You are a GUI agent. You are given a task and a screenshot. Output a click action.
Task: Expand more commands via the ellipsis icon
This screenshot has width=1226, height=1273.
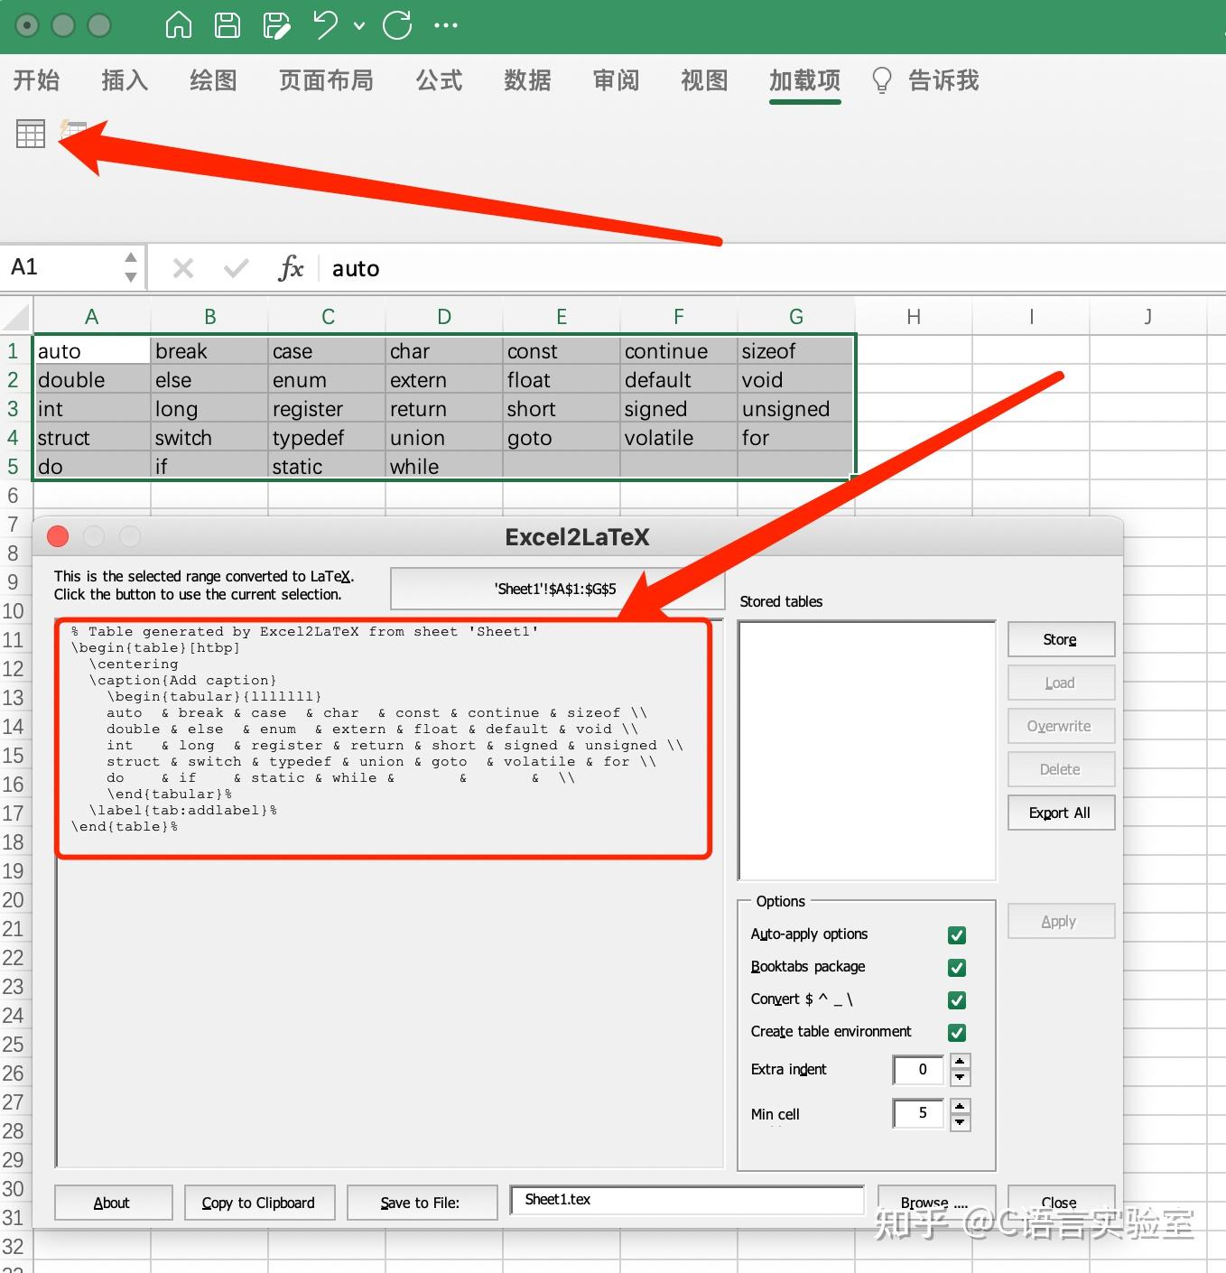[x=446, y=25]
